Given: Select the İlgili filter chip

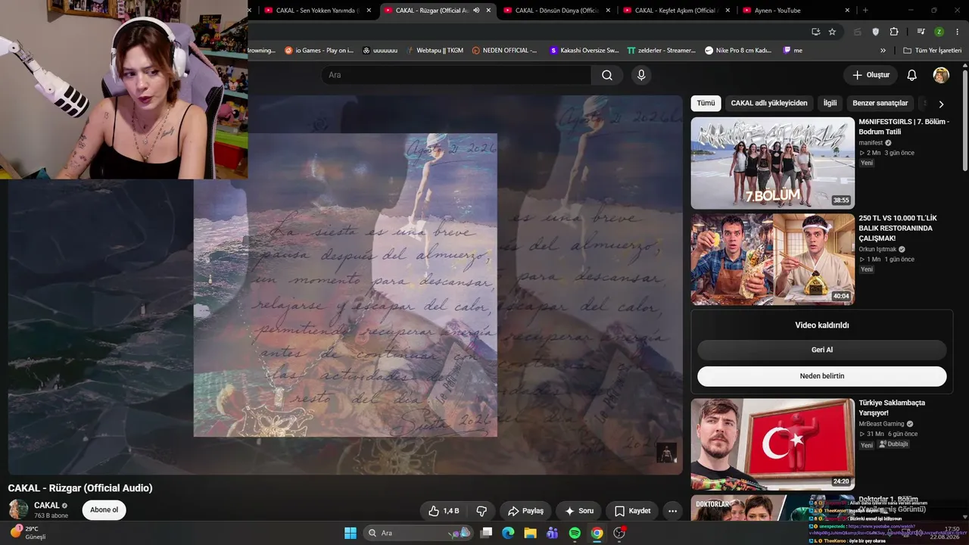Looking at the screenshot, I should pyautogui.click(x=830, y=103).
